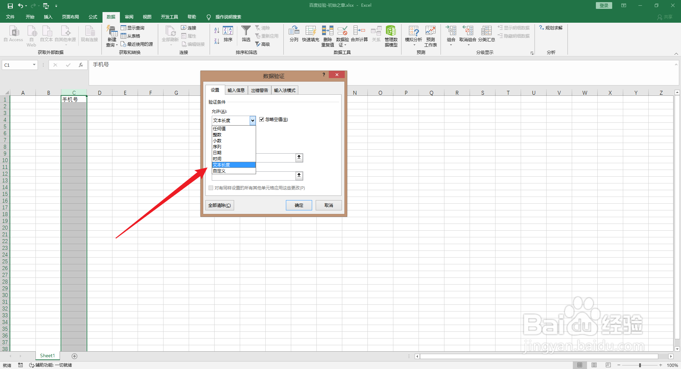Screen dimensions: 681x369
Task: Click the Refresh All icon
Action: [170, 31]
